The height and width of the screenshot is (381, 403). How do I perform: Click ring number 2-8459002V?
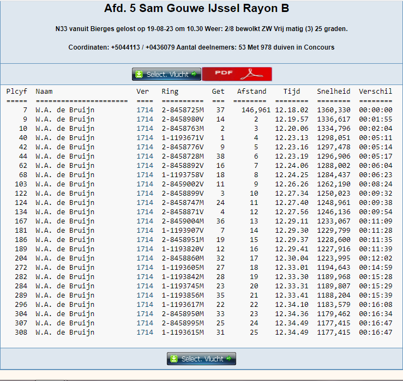183,184
